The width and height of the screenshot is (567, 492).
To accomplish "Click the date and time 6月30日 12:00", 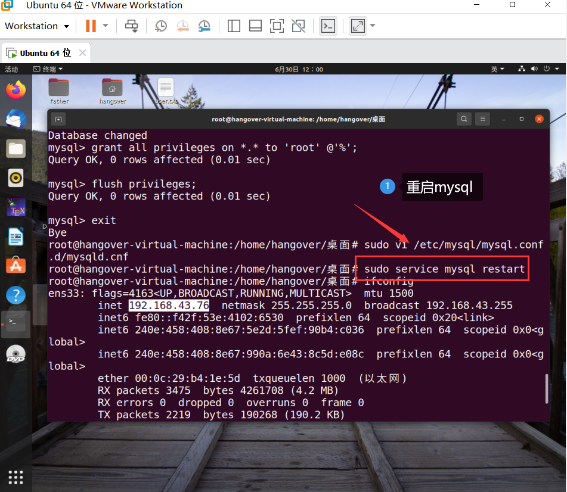I will tap(299, 69).
